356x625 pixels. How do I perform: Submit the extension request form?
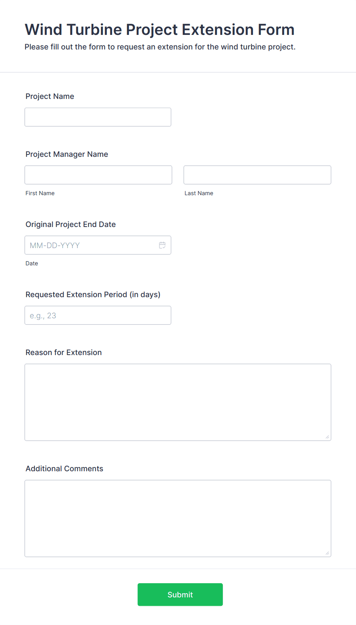180,595
